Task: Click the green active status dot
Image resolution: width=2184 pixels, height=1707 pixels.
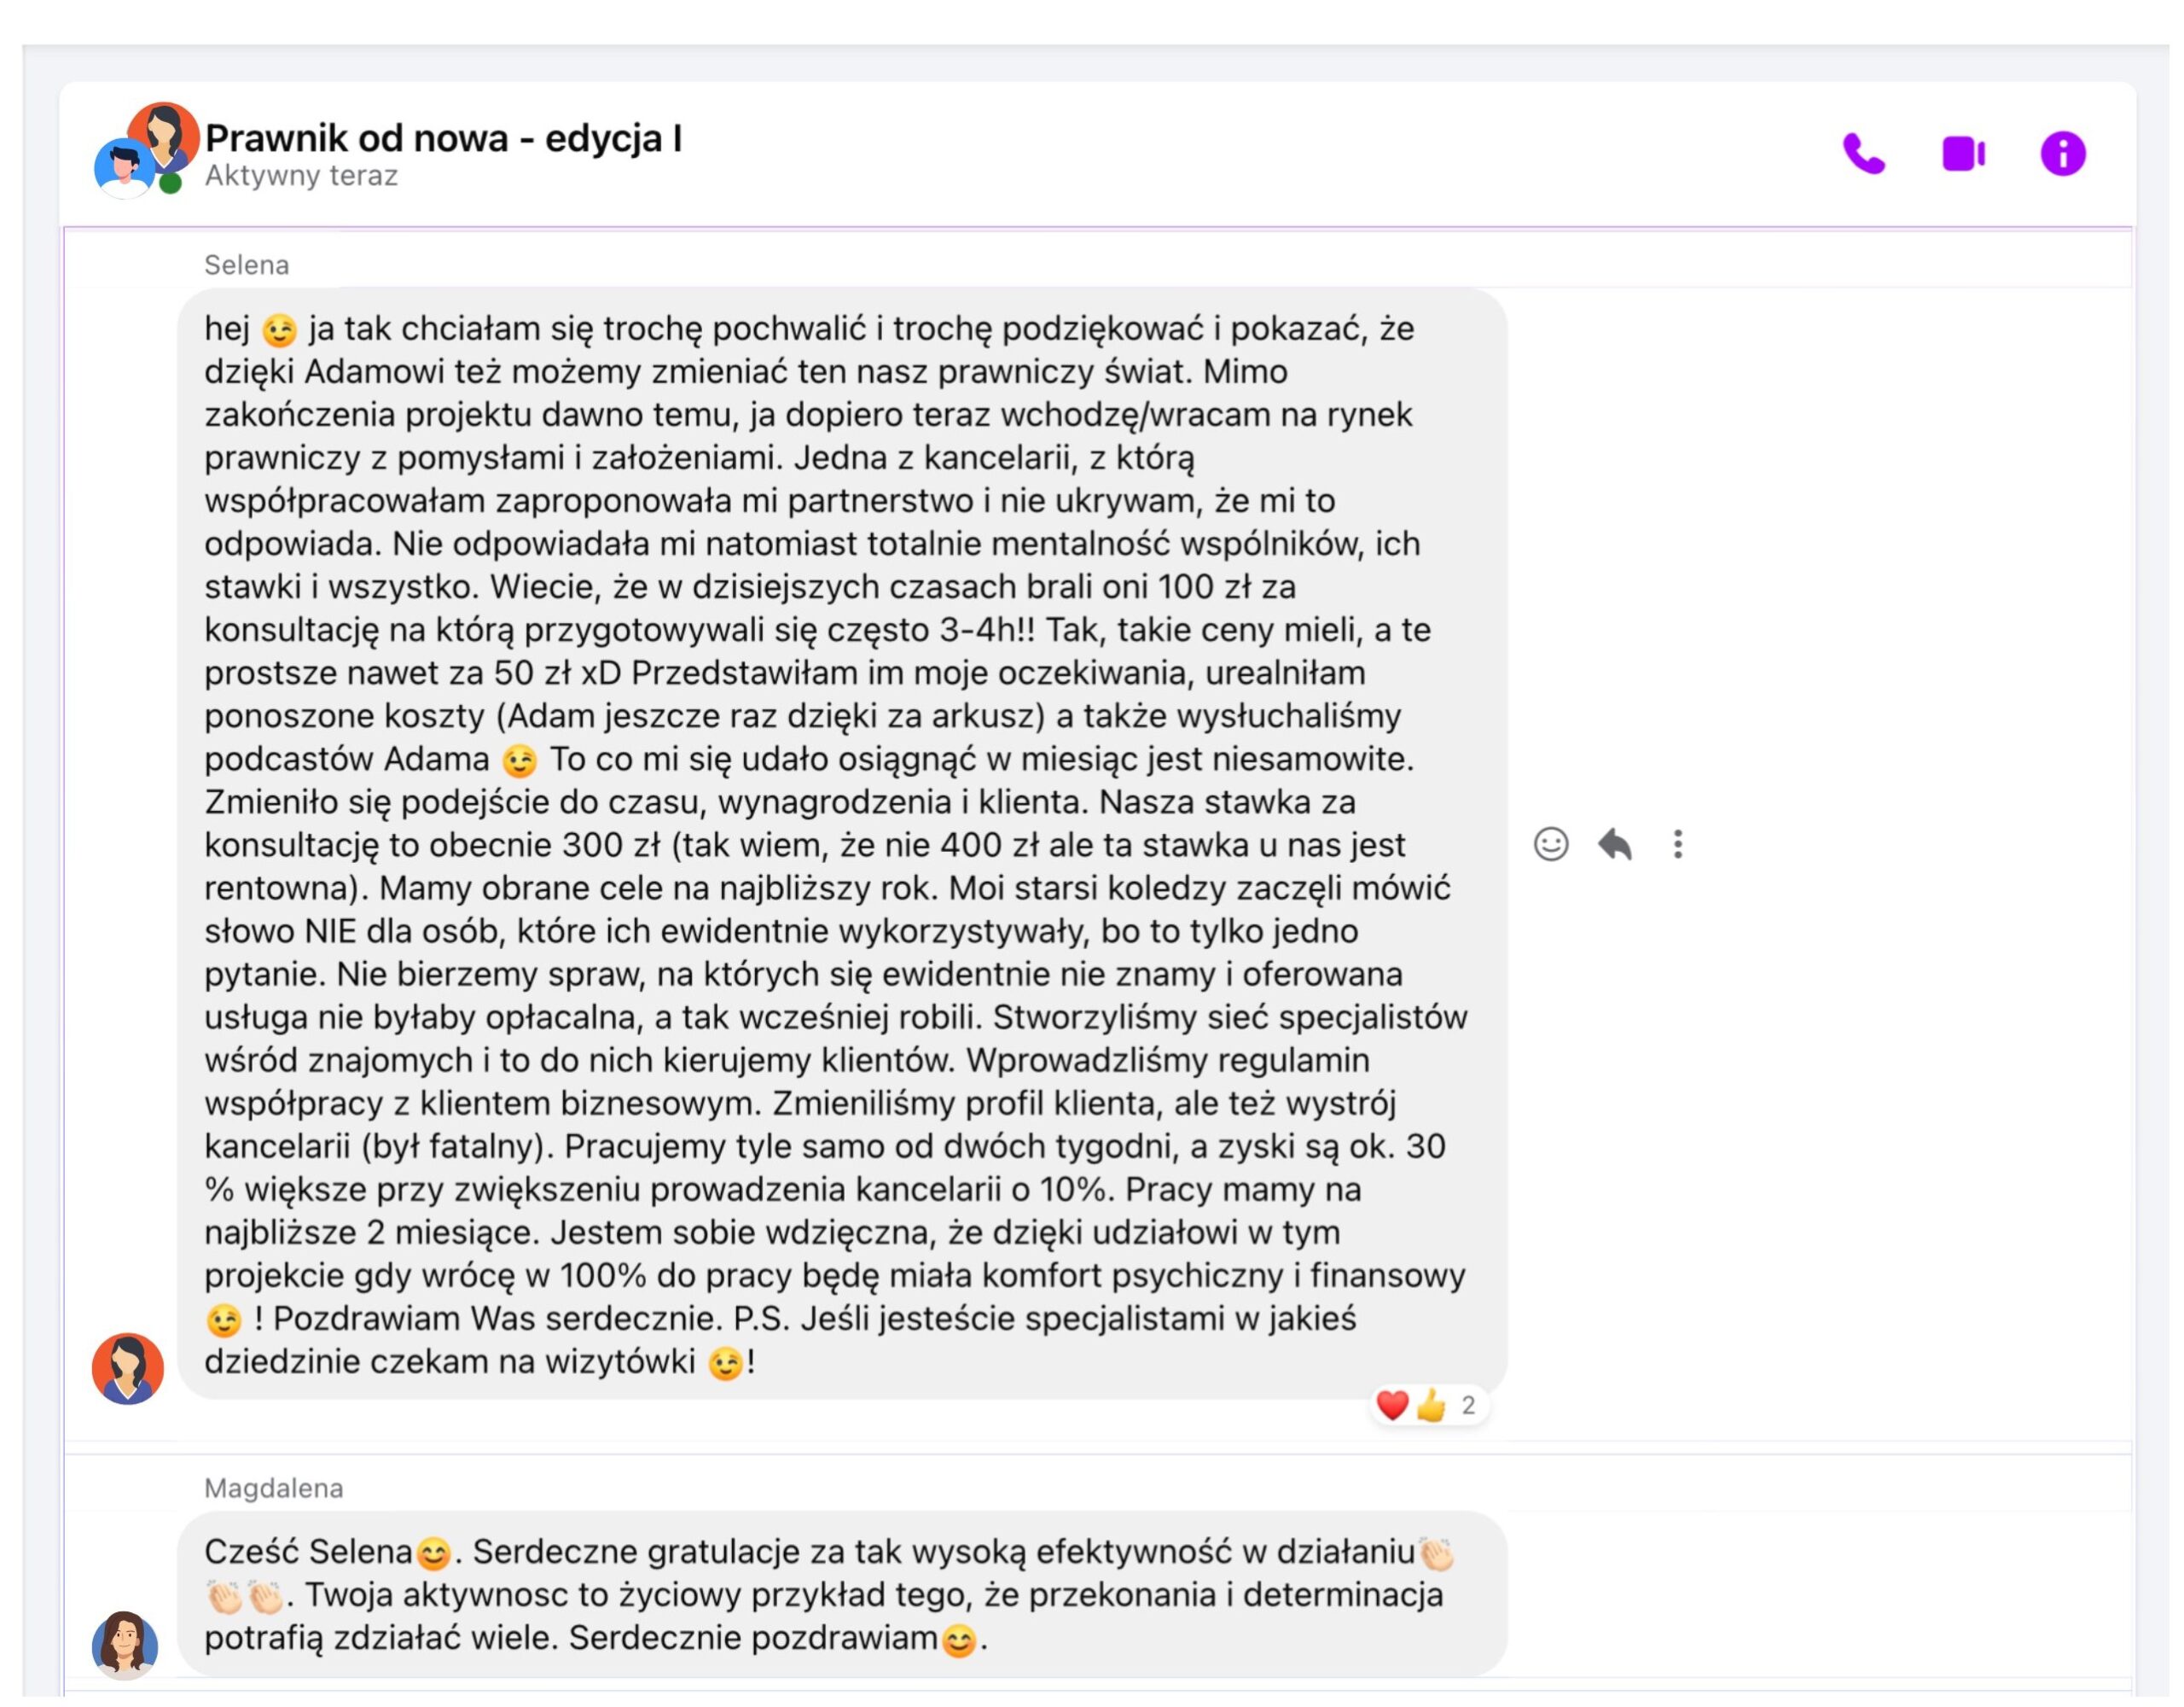Action: point(171,184)
